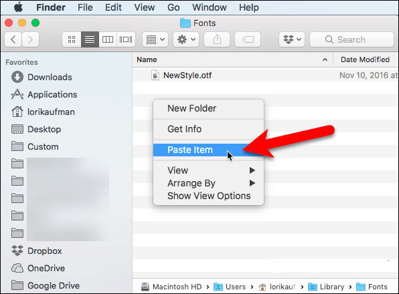
Task: Choose Paste Item from context menu
Action: [x=208, y=150]
